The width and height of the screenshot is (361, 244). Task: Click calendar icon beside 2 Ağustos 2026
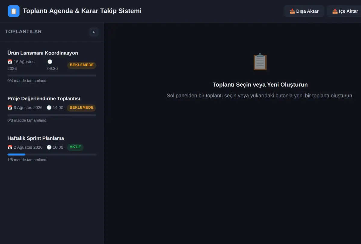click(x=10, y=147)
